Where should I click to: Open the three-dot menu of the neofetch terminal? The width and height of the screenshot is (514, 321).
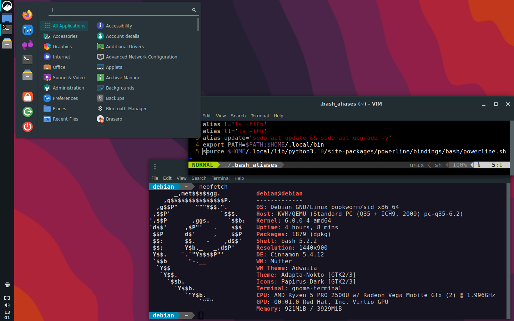pos(155,167)
